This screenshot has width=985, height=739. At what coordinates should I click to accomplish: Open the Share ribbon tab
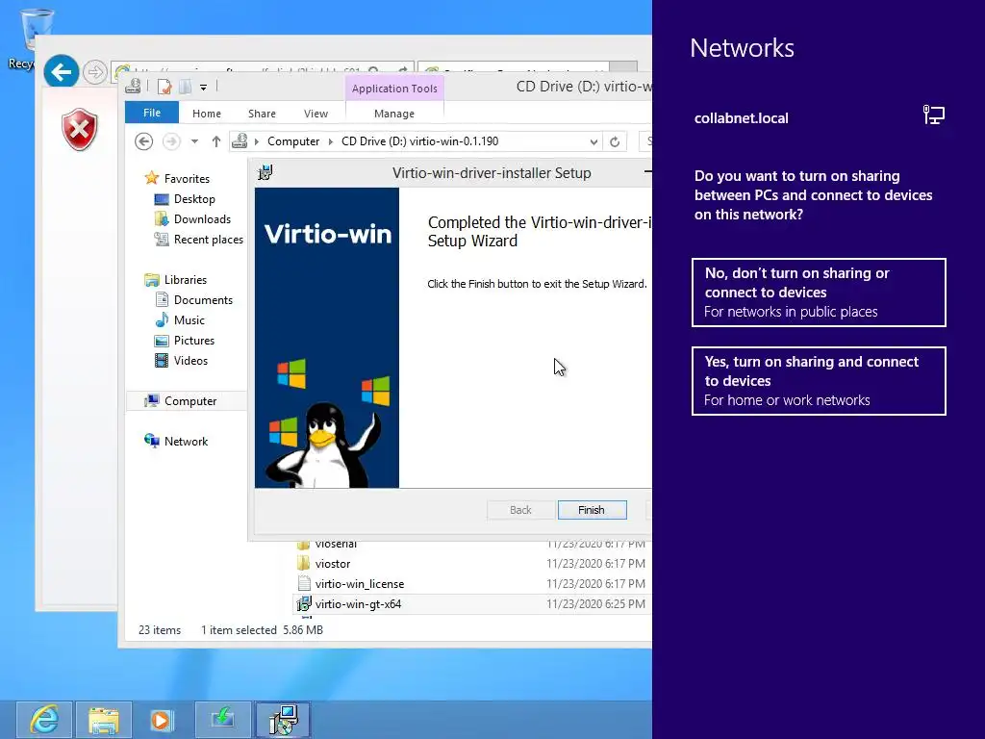click(262, 114)
